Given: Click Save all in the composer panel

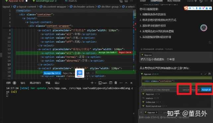Looking at the screenshot, I should tap(186, 90).
